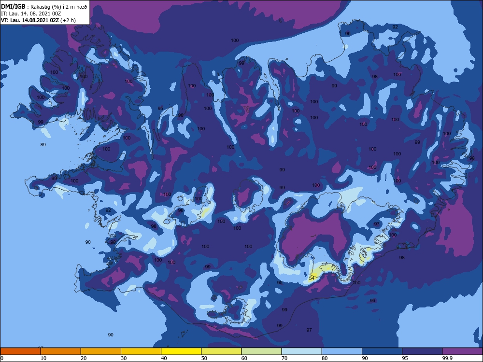The height and width of the screenshot is (362, 483).
Task: Click the legend tick label '70'
Action: point(284,358)
